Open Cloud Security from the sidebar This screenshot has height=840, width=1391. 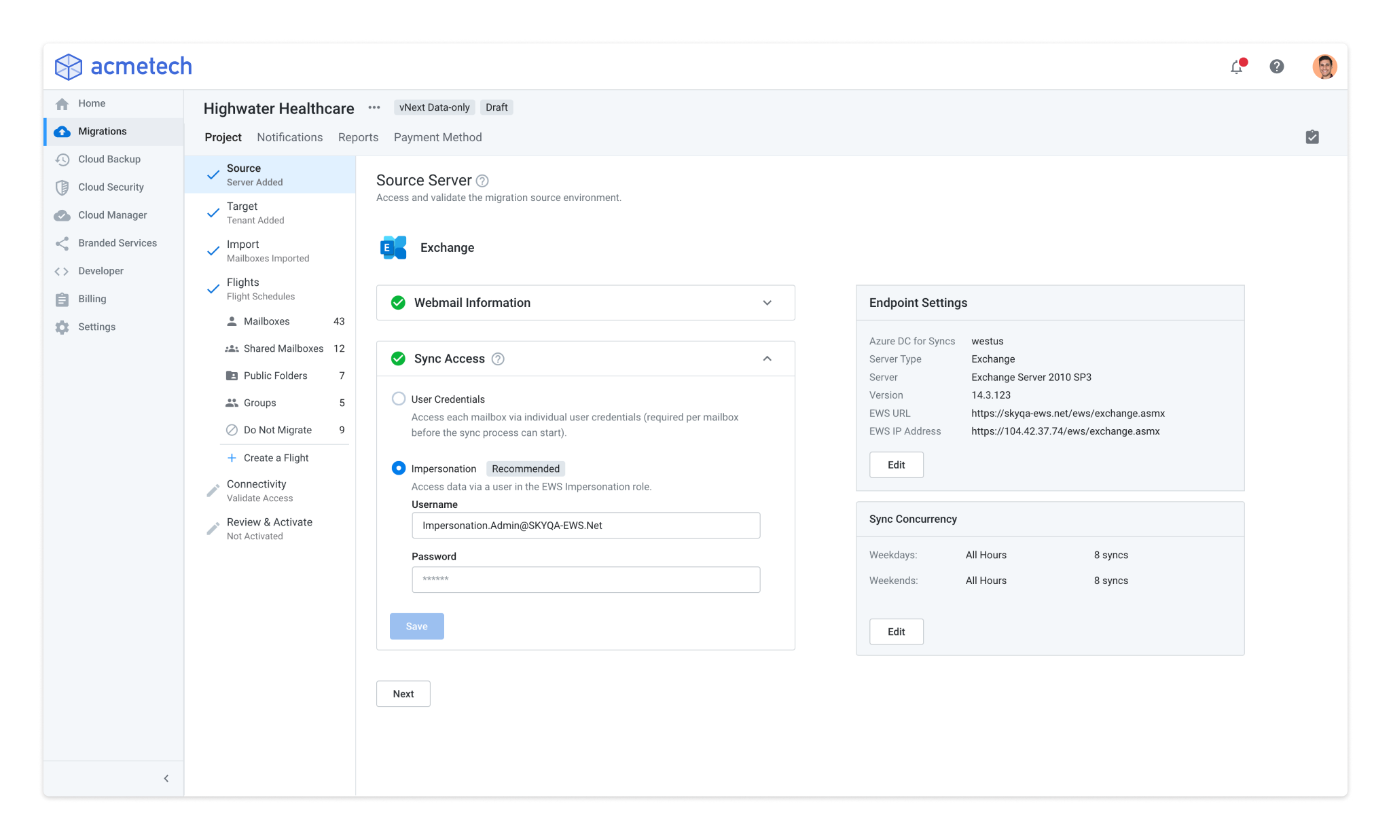point(62,187)
